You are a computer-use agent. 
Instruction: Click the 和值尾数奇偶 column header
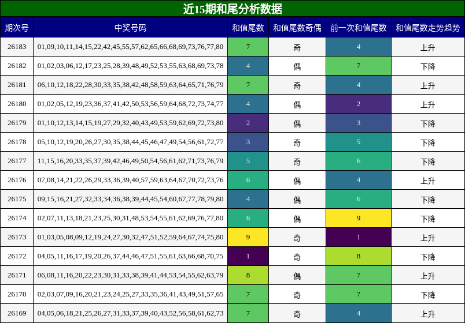click(x=297, y=28)
